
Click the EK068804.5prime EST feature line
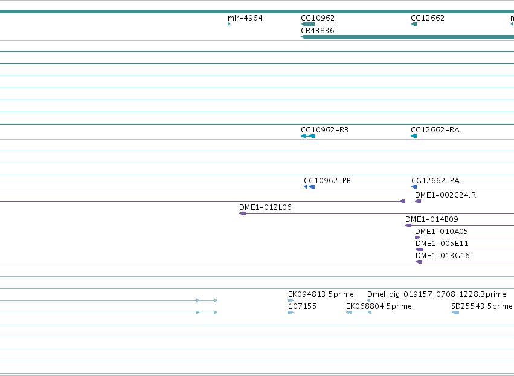358,313
